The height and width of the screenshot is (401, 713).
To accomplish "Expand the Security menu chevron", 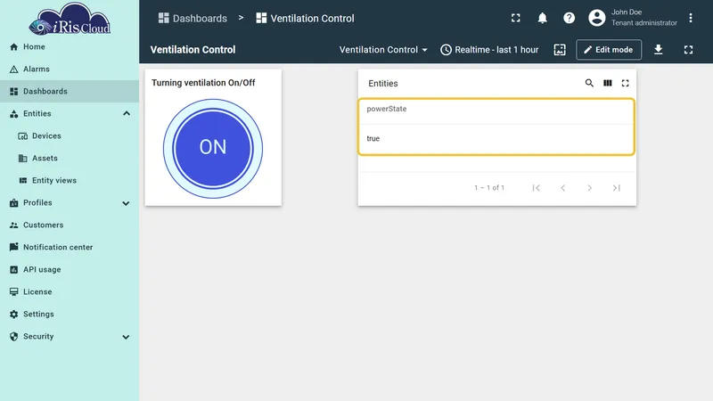I will (x=126, y=337).
